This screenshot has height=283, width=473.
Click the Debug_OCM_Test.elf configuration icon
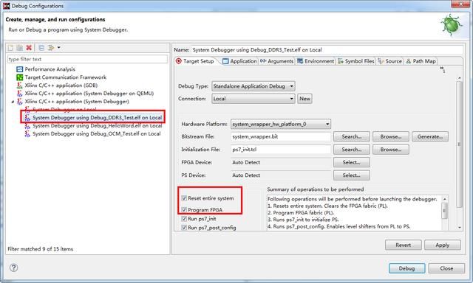coord(27,134)
